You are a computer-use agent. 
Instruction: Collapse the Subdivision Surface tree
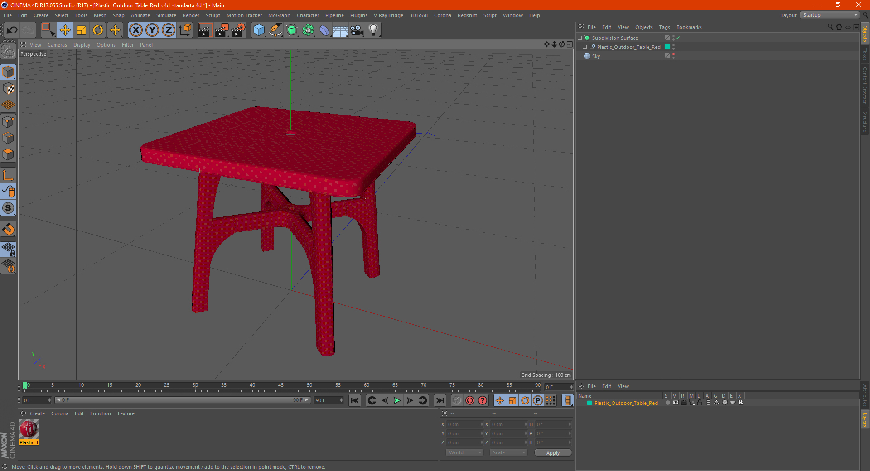580,38
